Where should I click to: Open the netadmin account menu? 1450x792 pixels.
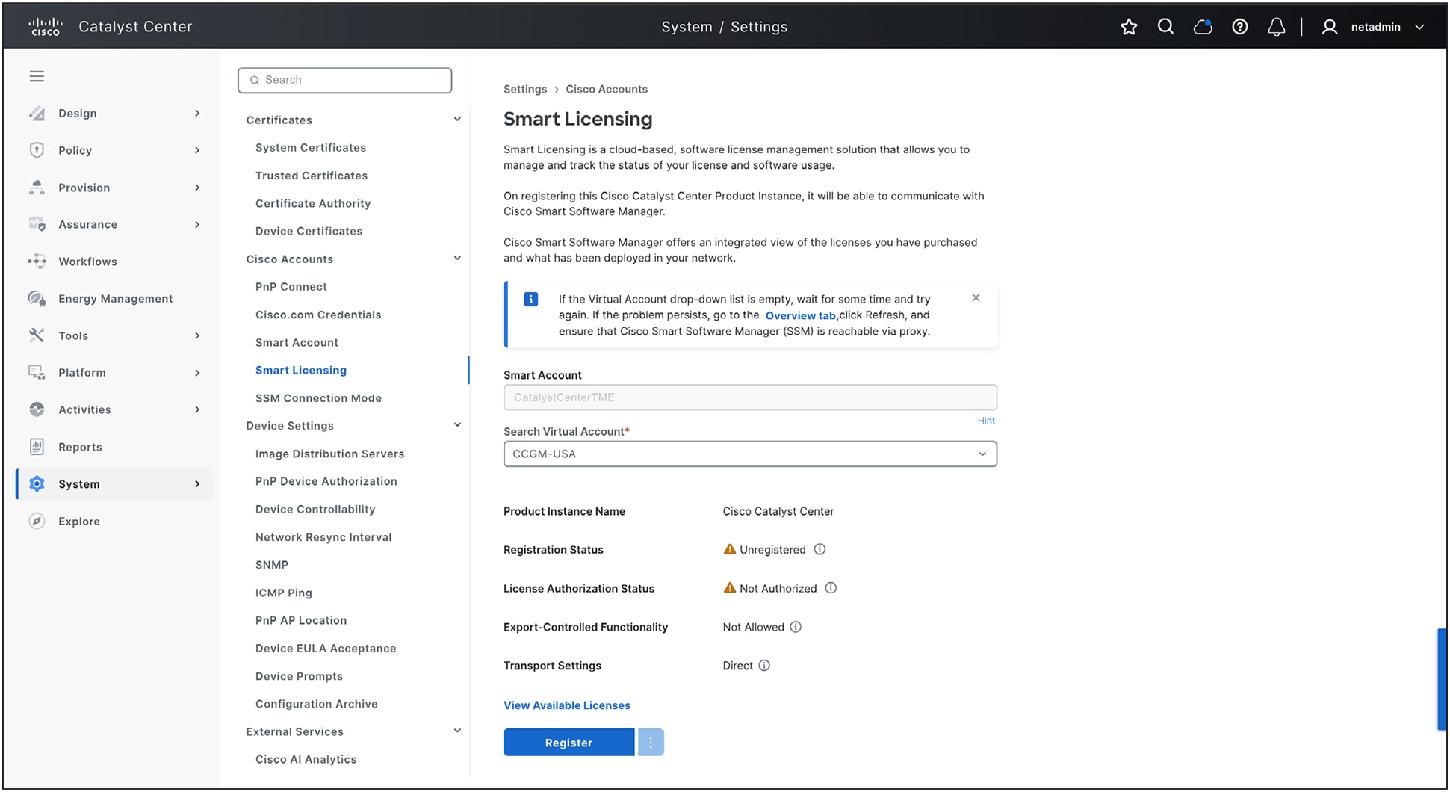pyautogui.click(x=1375, y=26)
